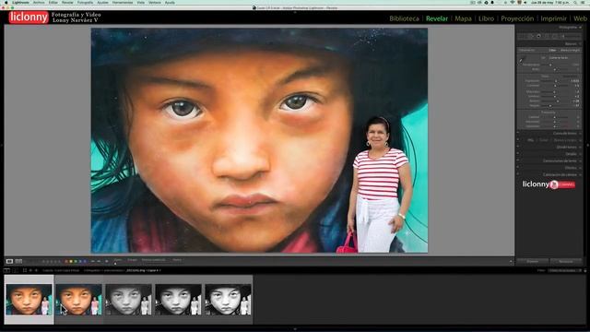The width and height of the screenshot is (590, 332).
Task: Toggle the HSL / Color panel switch
Action: (x=518, y=140)
